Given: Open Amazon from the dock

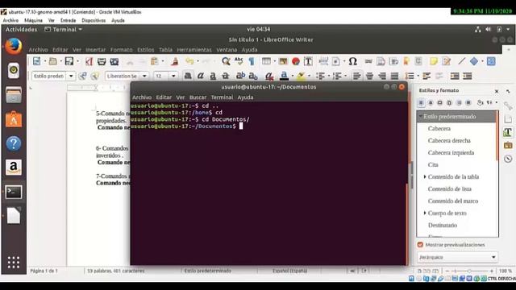Looking at the screenshot, I should [14, 168].
